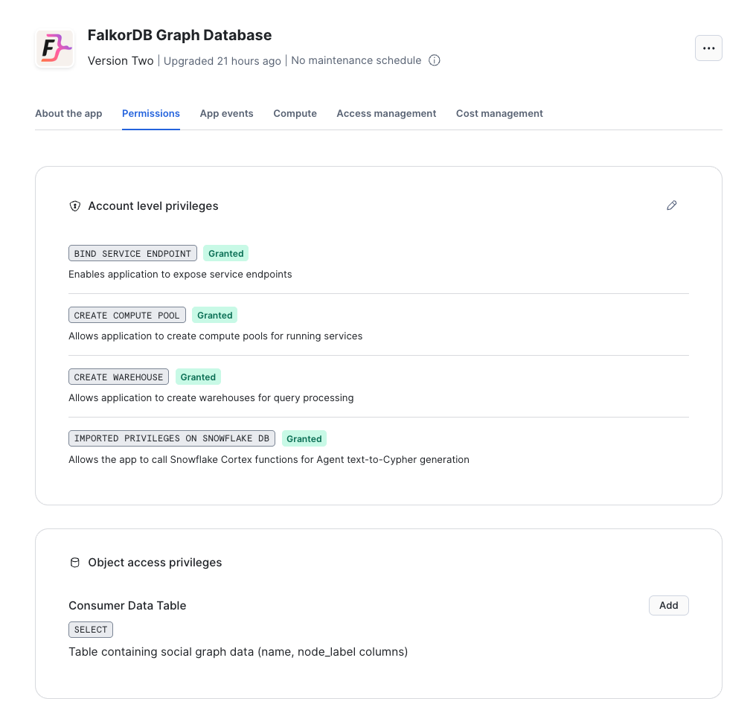
Task: Select the Permissions tab
Action: click(x=151, y=113)
